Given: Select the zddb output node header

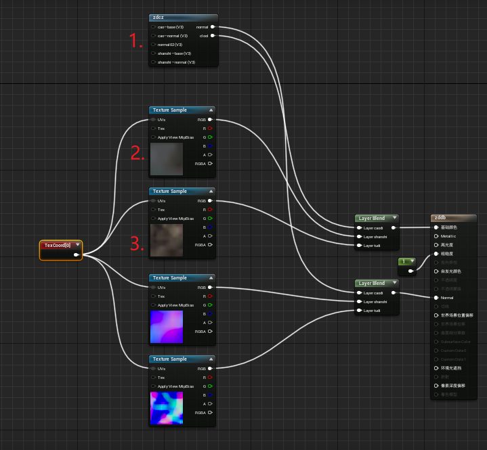Looking at the screenshot, I should pos(453,218).
